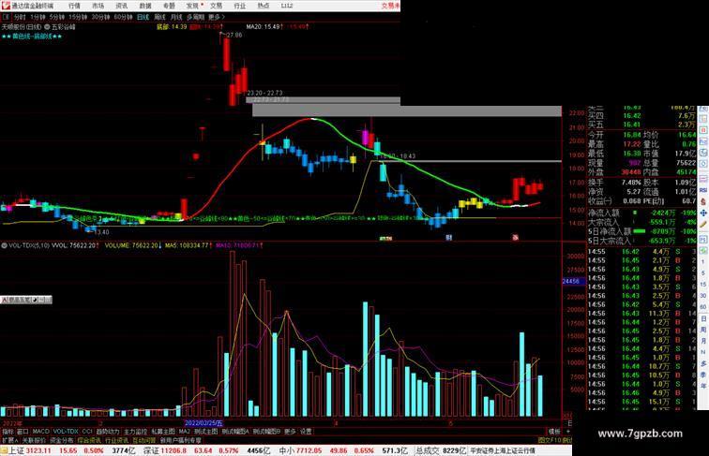Select the 主力监控 indicator tab
Viewport: 709px width, 456px height.
pyautogui.click(x=135, y=432)
